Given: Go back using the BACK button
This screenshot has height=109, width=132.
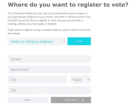Looking at the screenshot, I should (28, 100).
